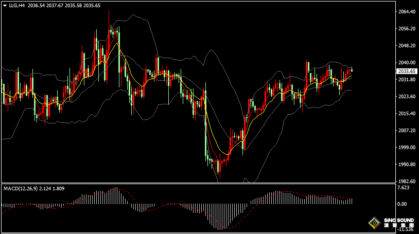419x234 pixels.
Task: Click the Sino Sound diamond logo icon
Action: click(374, 223)
